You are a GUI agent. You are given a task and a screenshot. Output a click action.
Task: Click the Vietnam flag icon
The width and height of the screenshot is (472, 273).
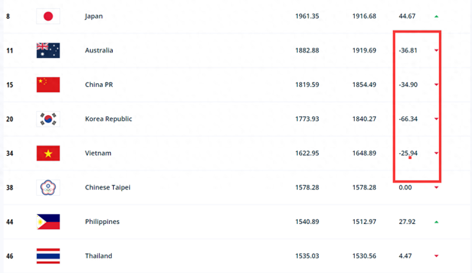(48, 153)
